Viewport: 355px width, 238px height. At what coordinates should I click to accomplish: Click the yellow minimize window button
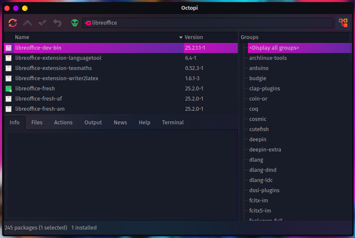(25, 8)
